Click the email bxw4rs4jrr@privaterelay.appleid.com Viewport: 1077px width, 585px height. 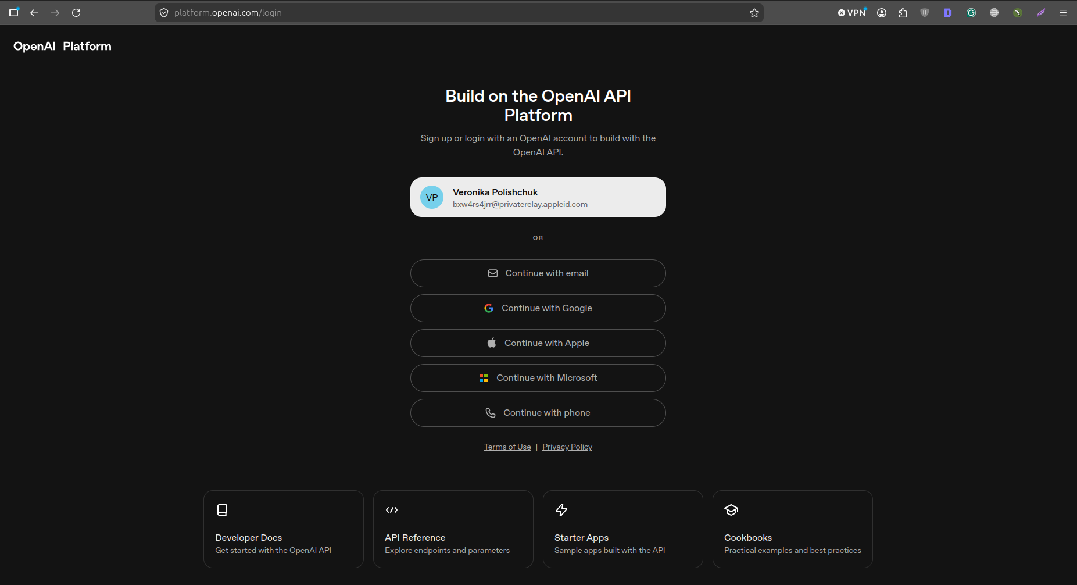(x=520, y=204)
